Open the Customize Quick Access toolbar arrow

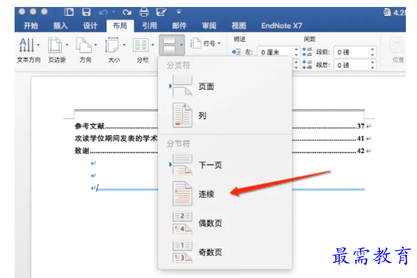(179, 12)
